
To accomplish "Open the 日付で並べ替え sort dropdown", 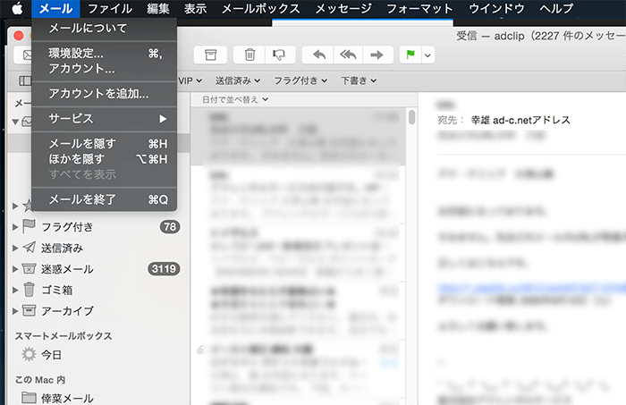I will (235, 98).
